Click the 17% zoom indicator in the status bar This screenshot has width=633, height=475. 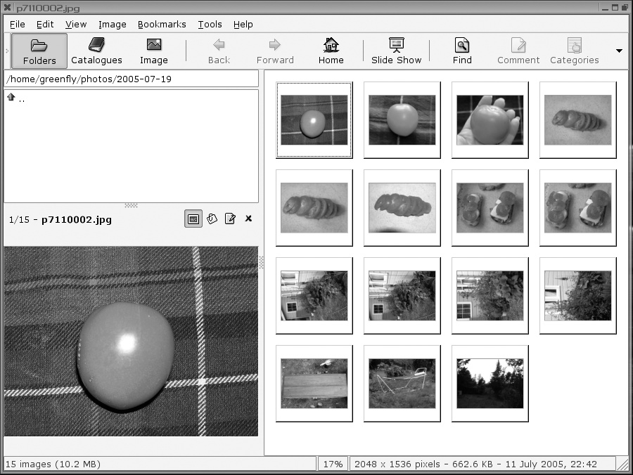click(333, 463)
